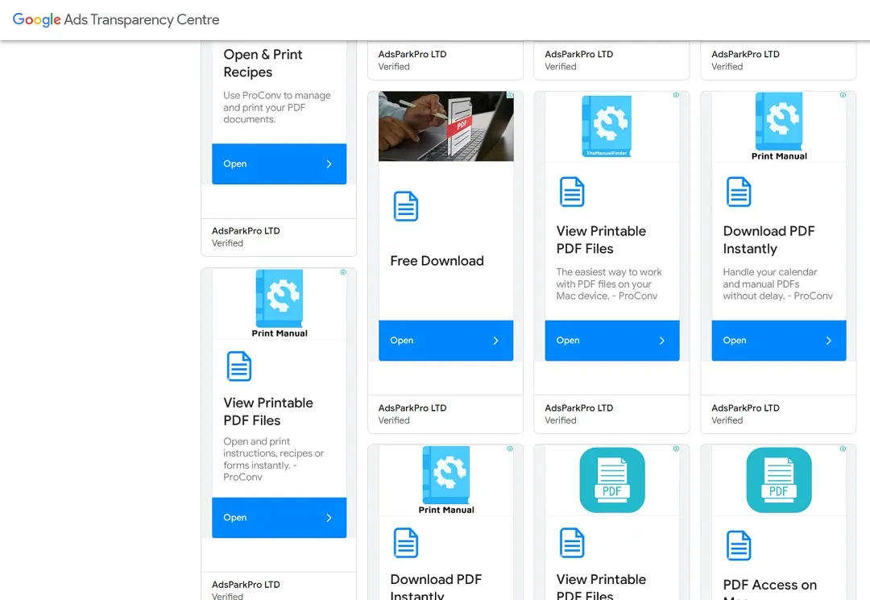Viewport: 870px width, 600px height.
Task: Click Print Manual logo in 'Handle your calendar' ad
Action: pos(779,127)
